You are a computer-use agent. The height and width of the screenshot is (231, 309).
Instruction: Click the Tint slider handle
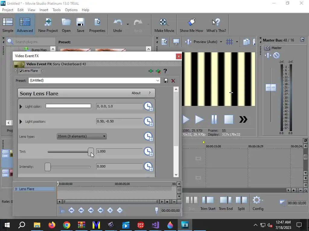click(91, 152)
